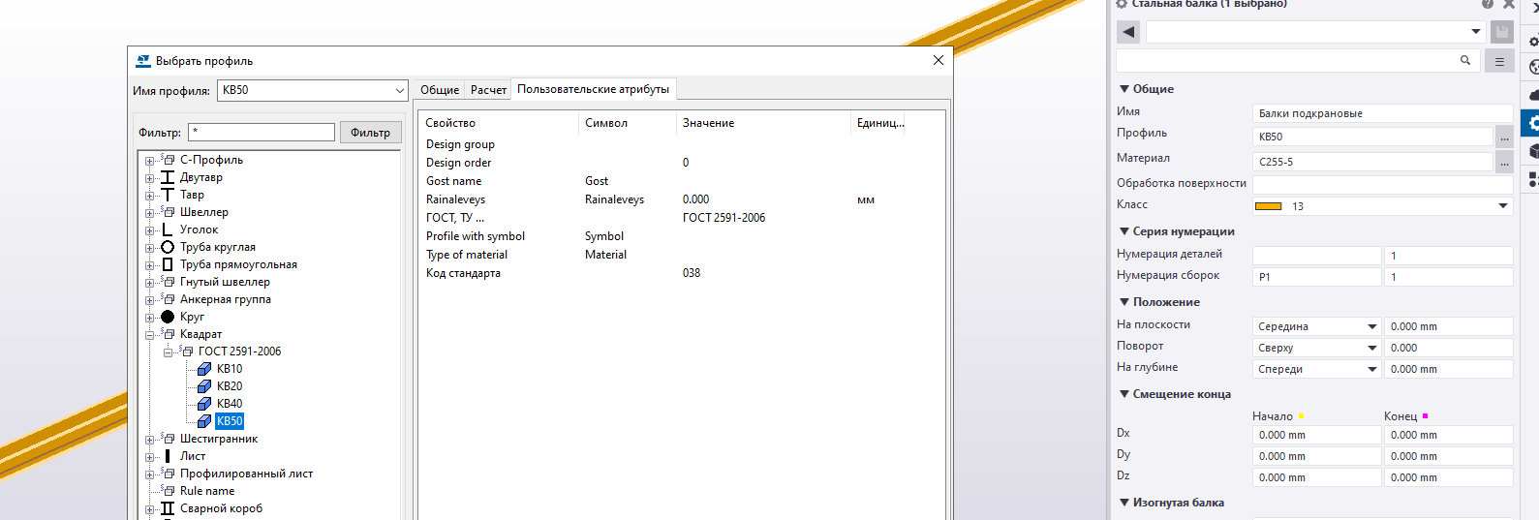Switch to the Расчет tab
Image resolution: width=1539 pixels, height=520 pixels.
tap(488, 90)
